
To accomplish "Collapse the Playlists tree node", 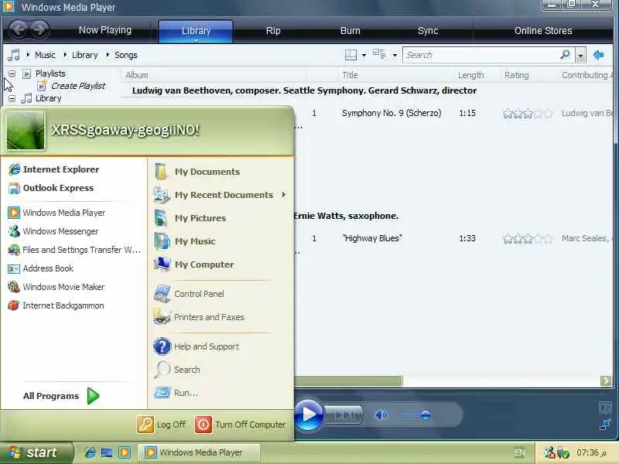I will click(12, 73).
